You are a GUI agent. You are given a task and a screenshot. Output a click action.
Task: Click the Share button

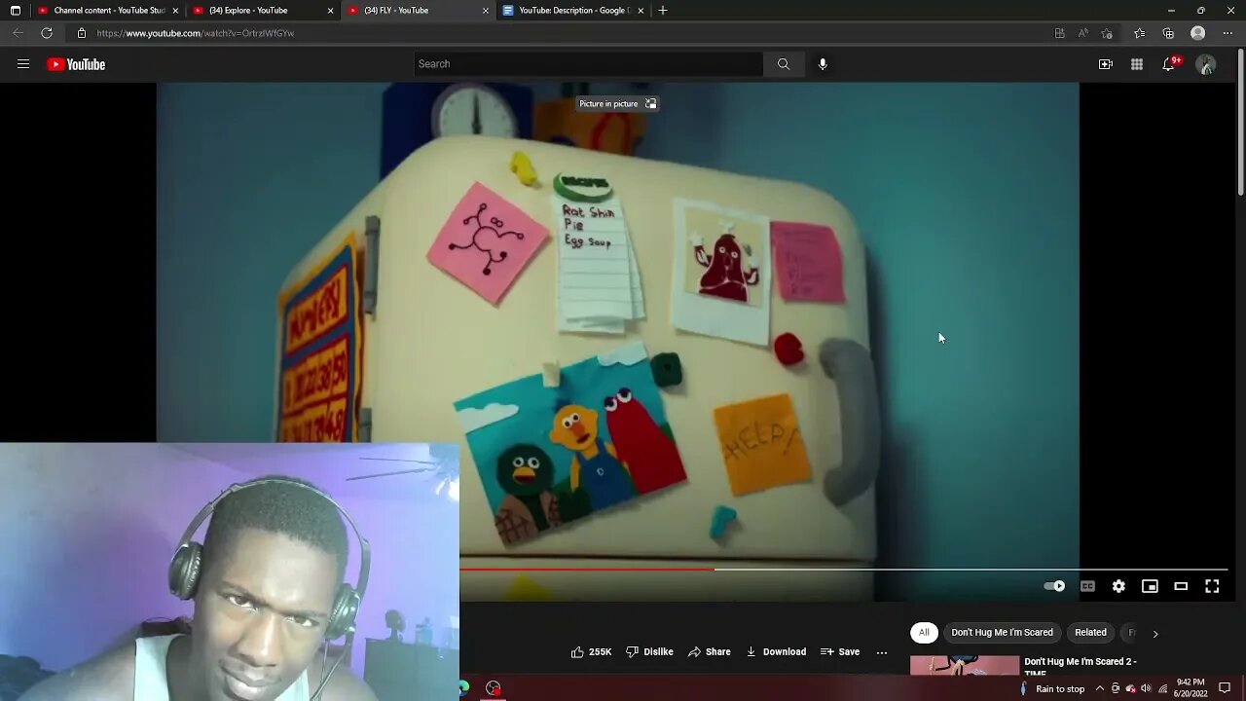(710, 652)
